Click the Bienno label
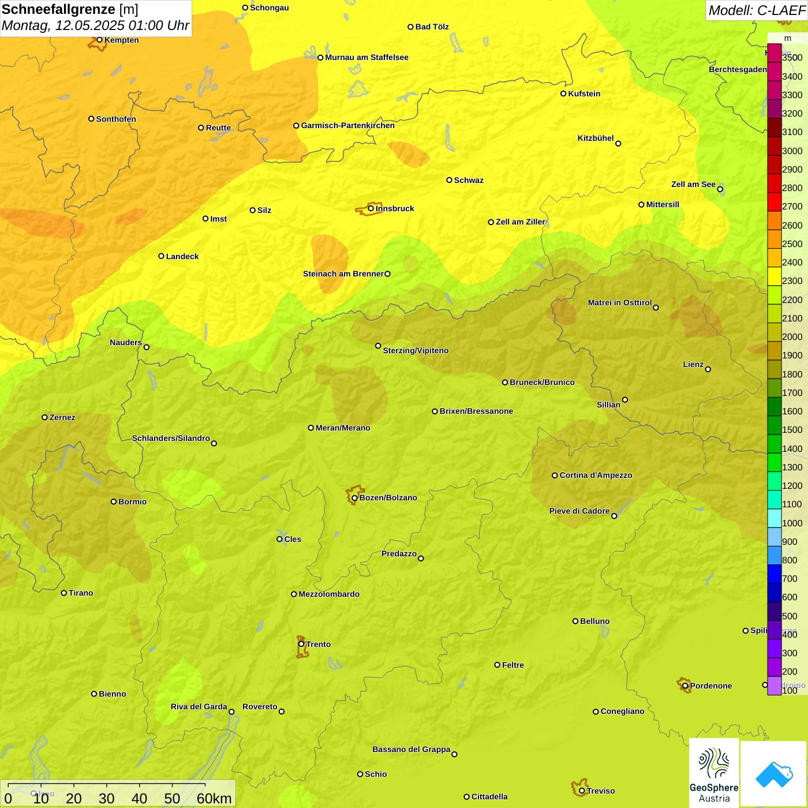The image size is (808, 808). (x=112, y=694)
